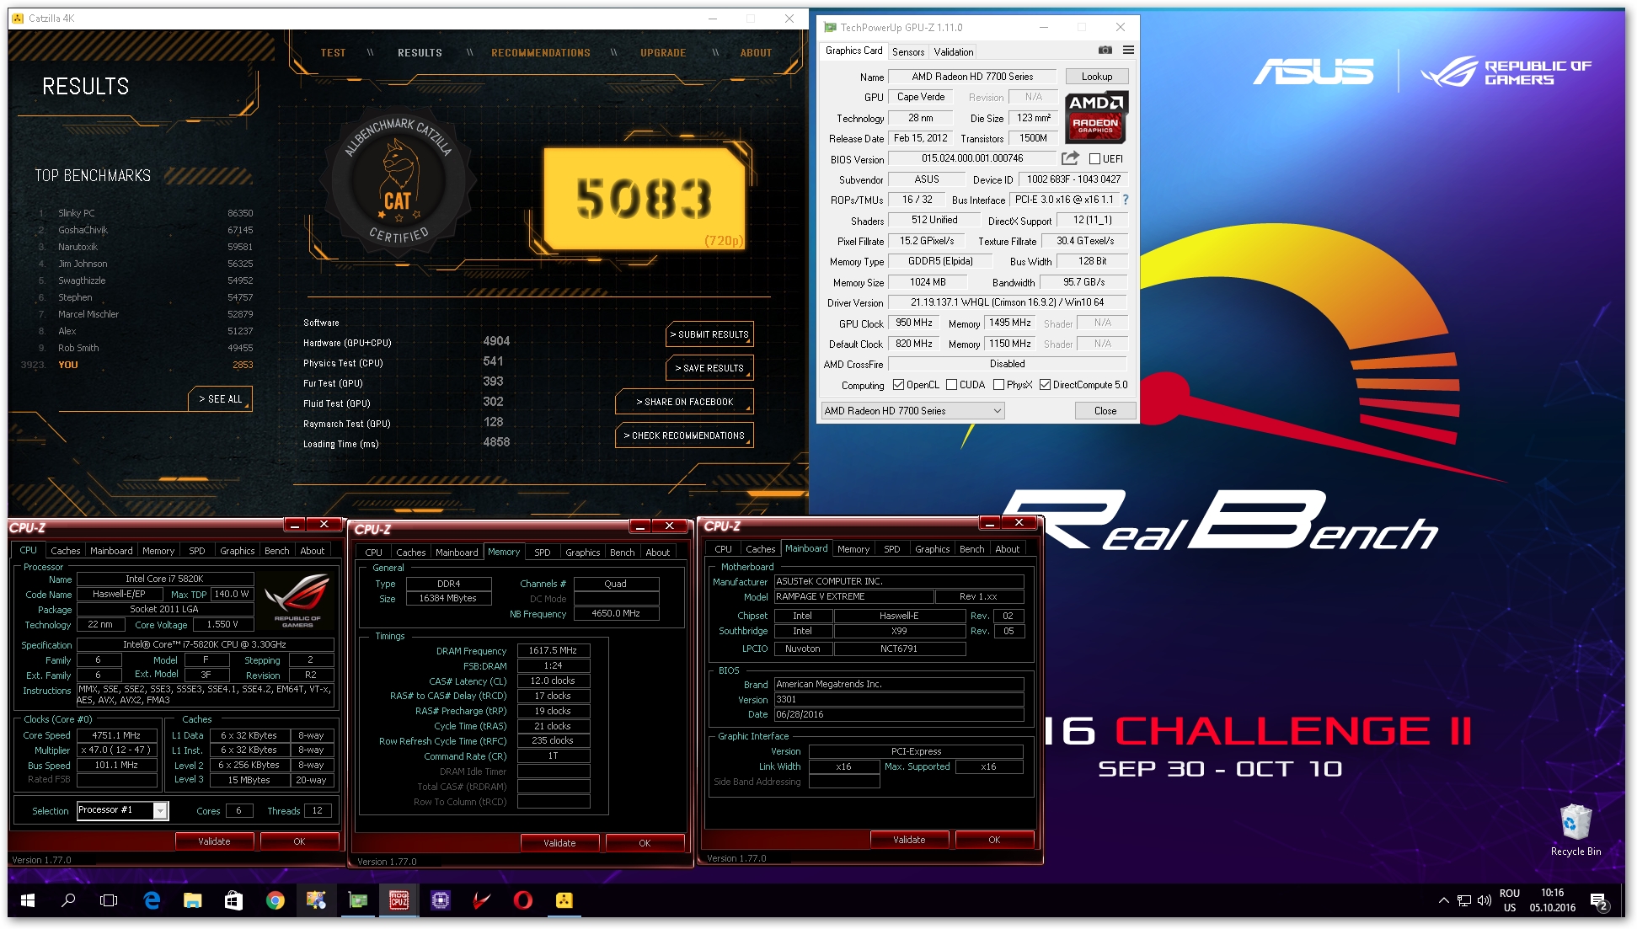1637x929 pixels.
Task: Open the Test tab in Catzilla
Action: (333, 53)
